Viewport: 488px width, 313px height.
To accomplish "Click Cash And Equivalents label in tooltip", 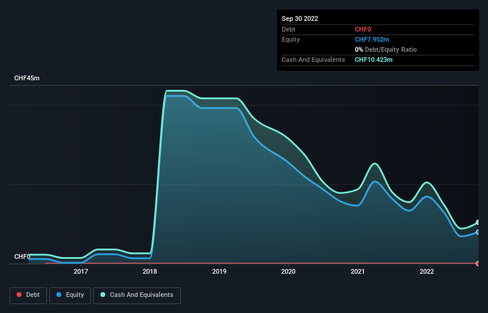I will pos(313,60).
